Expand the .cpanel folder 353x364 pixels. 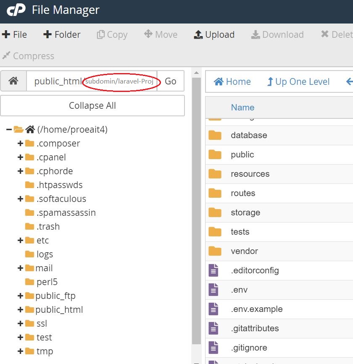tap(20, 157)
